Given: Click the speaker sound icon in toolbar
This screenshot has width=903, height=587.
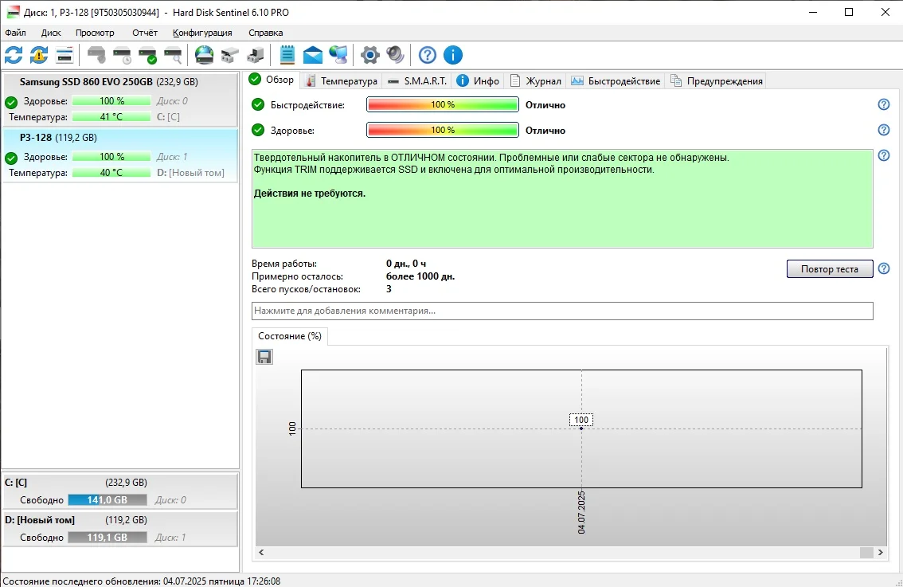Looking at the screenshot, I should tap(396, 55).
